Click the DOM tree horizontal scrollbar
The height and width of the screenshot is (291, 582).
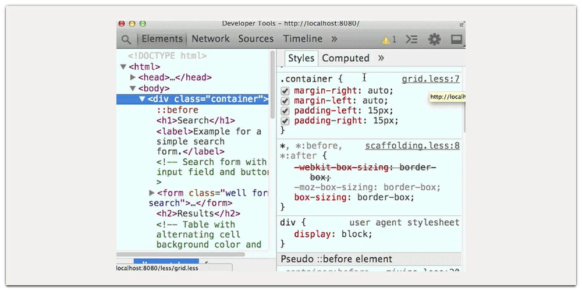pos(181,255)
